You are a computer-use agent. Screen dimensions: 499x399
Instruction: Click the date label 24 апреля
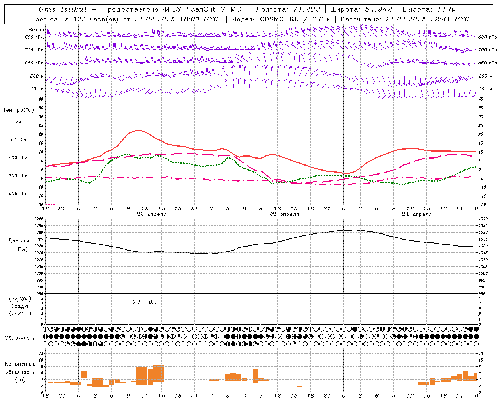[416, 214]
